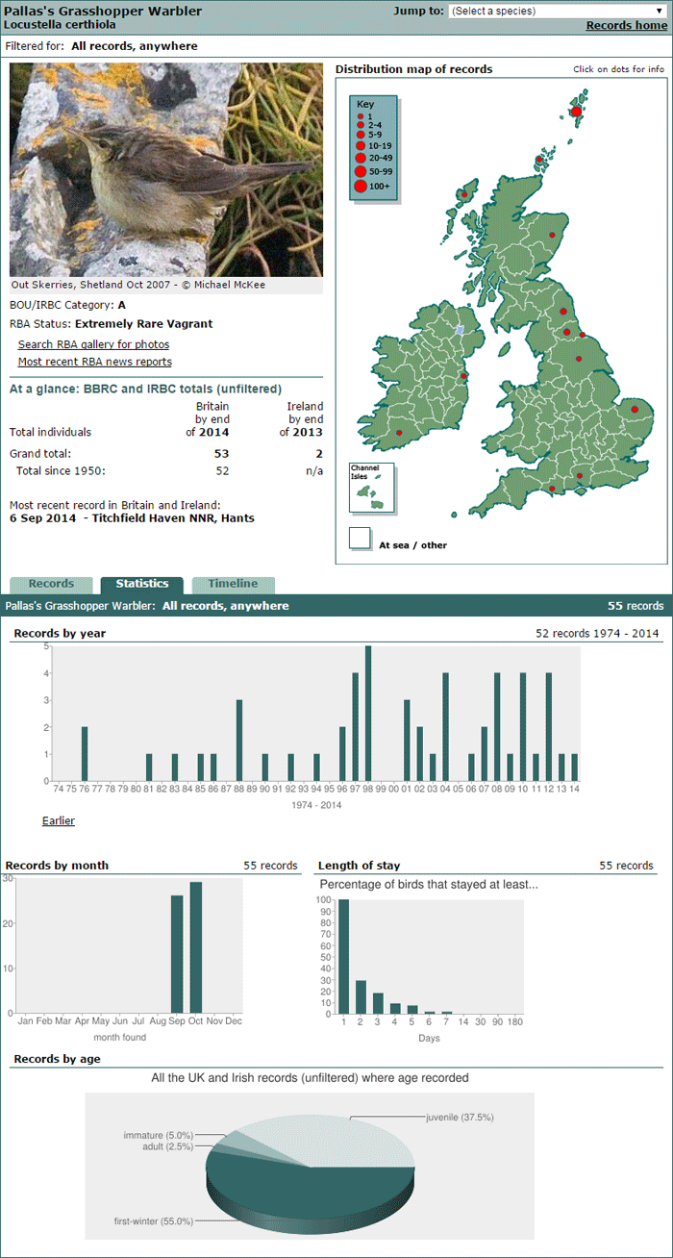This screenshot has width=673, height=1258.
Task: Click the red dot in Norfolk
Action: point(636,410)
